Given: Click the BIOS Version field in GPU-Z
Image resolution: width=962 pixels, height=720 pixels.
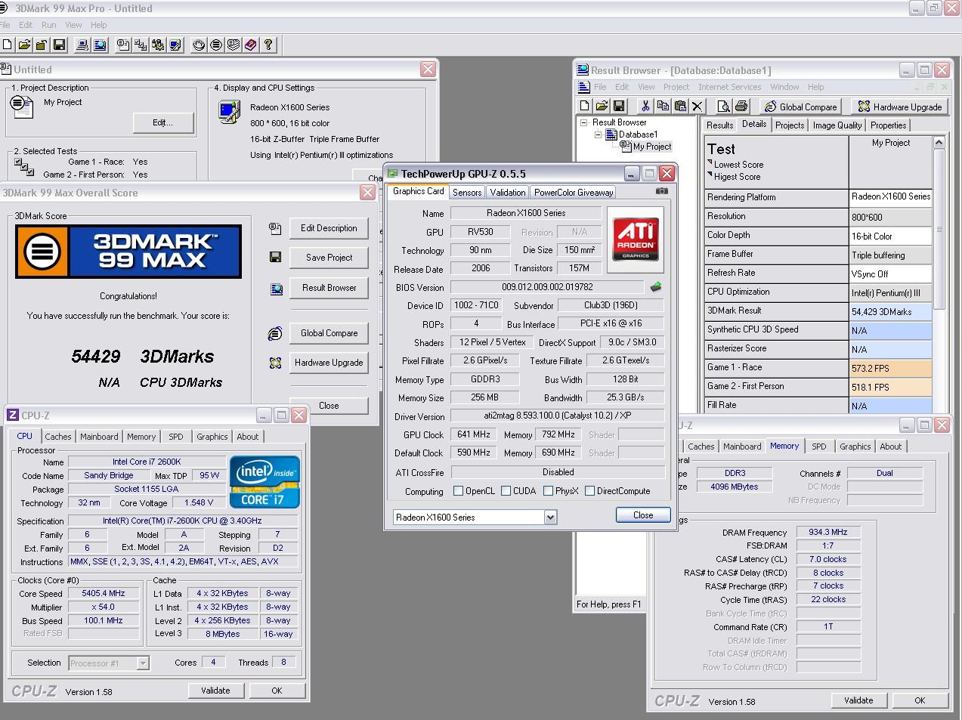Looking at the screenshot, I should pyautogui.click(x=548, y=287).
